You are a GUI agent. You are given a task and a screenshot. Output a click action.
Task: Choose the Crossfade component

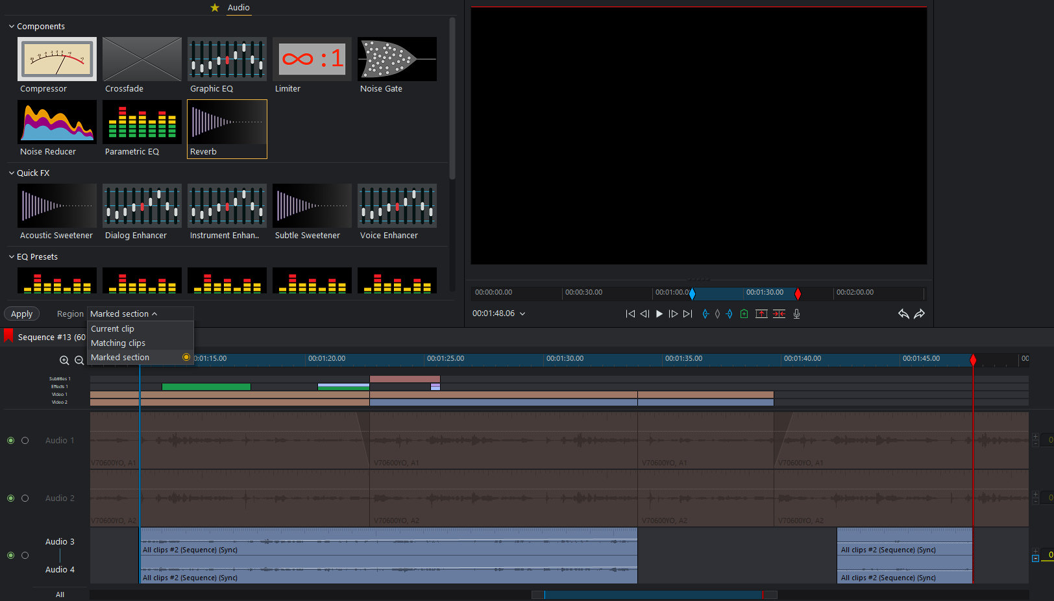(x=142, y=66)
